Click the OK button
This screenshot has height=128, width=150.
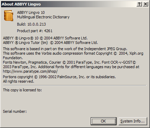[x=103, y=121]
